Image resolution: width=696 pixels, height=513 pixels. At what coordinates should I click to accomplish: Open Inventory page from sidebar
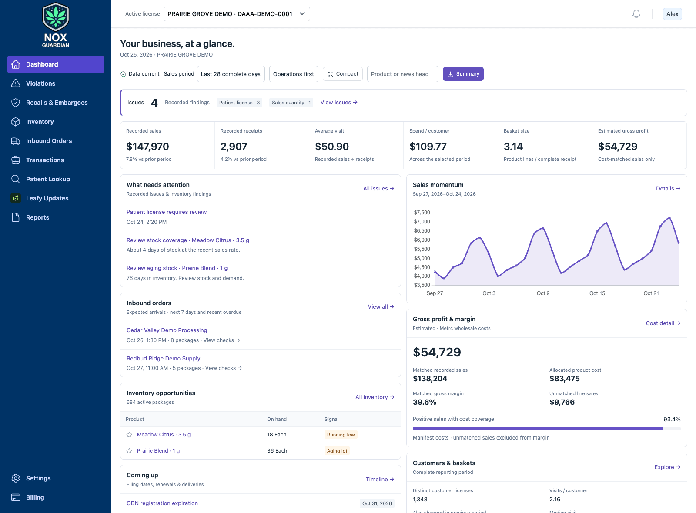(56, 122)
